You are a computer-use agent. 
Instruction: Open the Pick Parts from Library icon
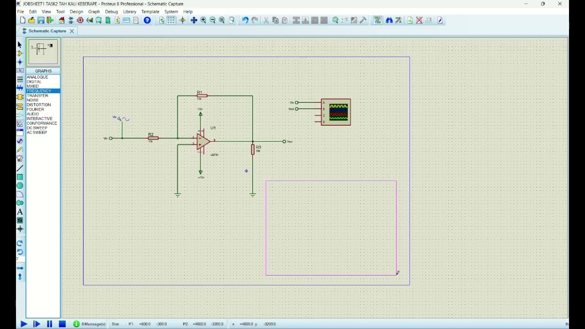pos(335,20)
